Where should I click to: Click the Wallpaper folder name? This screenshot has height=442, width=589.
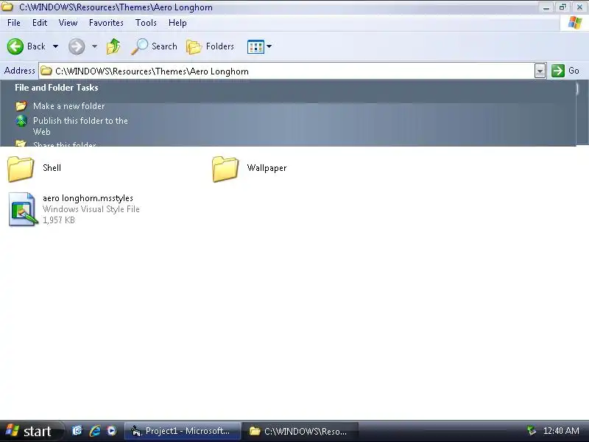267,168
